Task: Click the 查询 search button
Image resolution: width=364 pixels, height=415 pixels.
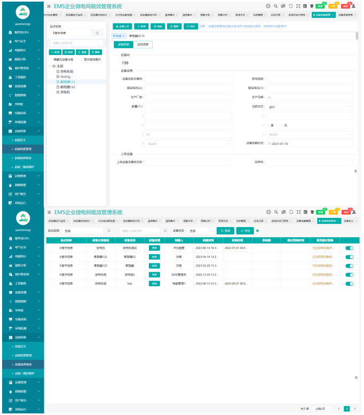Action: 225,231
